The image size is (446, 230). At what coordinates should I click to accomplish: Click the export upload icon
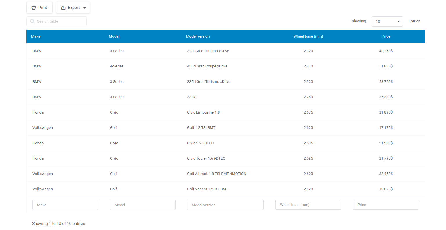tap(63, 8)
